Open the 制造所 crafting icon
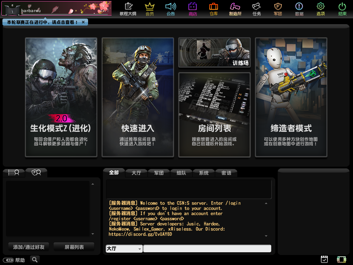 pos(235,9)
